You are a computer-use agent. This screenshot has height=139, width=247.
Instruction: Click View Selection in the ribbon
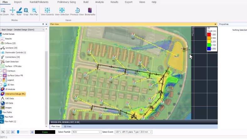click(x=62, y=12)
